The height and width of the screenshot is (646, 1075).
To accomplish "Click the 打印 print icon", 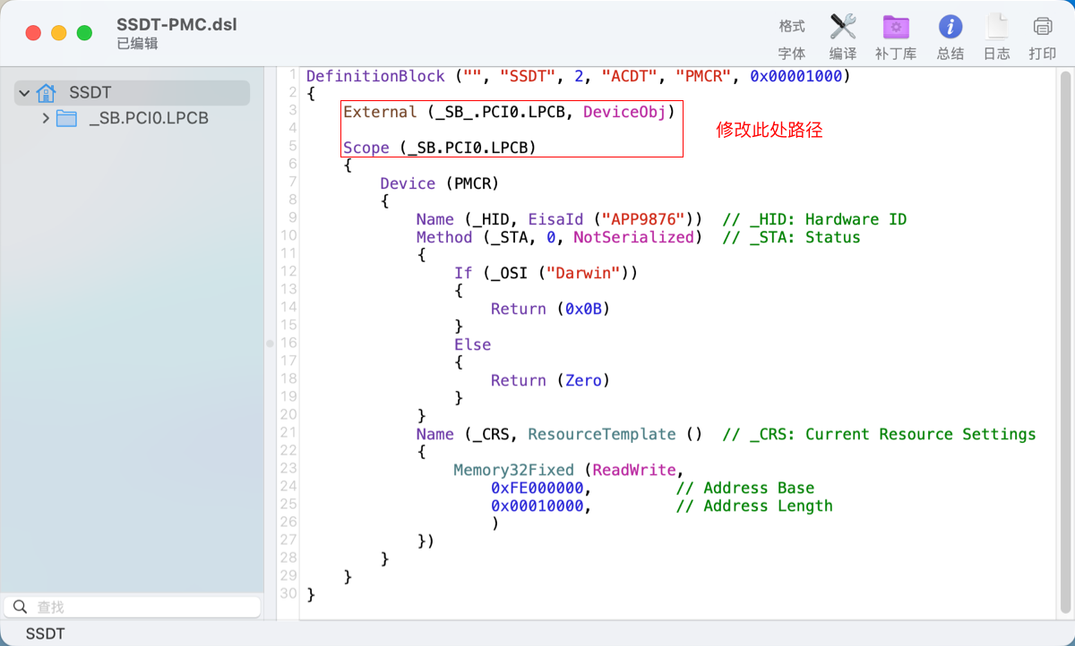I will [x=1042, y=27].
